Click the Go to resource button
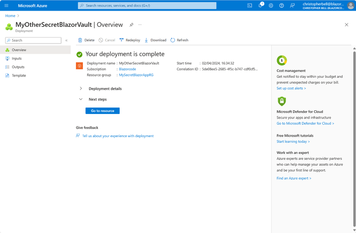 point(102,111)
